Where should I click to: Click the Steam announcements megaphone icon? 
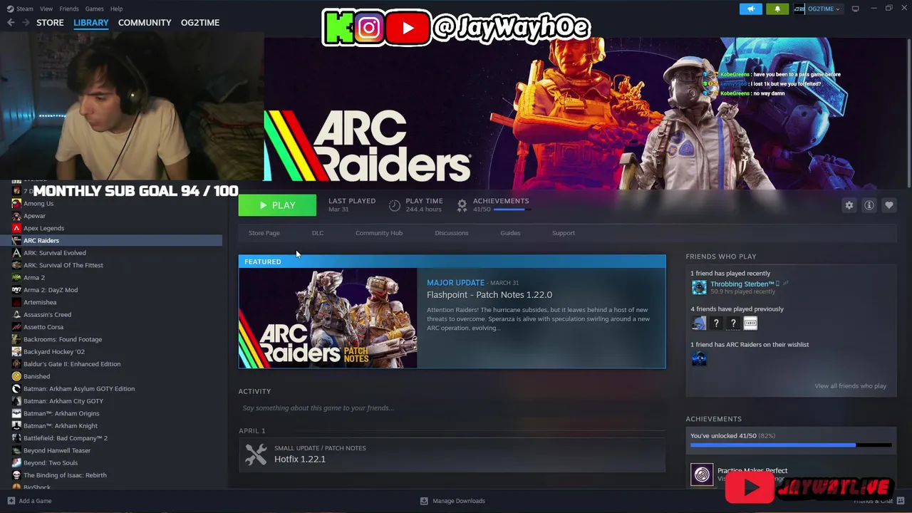tap(750, 9)
